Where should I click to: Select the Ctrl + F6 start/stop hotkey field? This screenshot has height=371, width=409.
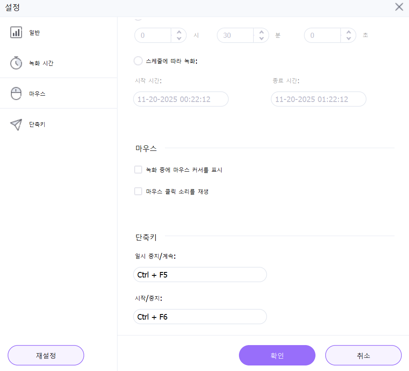200,317
